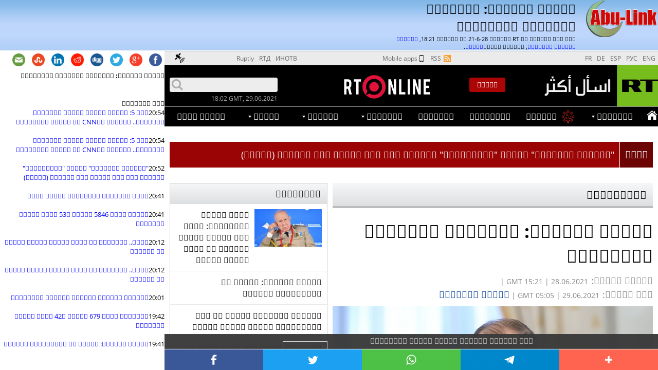Click the clock text 18:02 GMT, 29.06.2021
This screenshot has height=370, width=658.
pyautogui.click(x=244, y=99)
